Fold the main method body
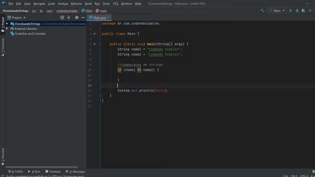315x177 pixels. (100, 44)
